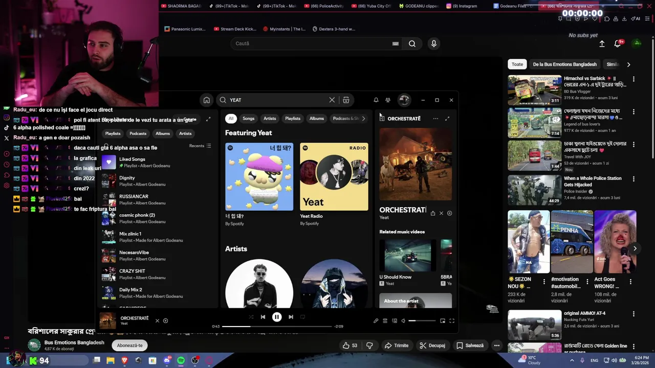Adjust the Spotify volume slider

click(x=422, y=320)
